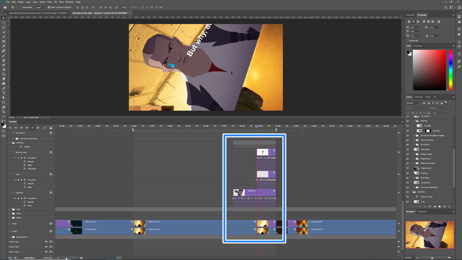This screenshot has height=260, width=462.
Task: Add a layer mask icon
Action: (x=430, y=206)
